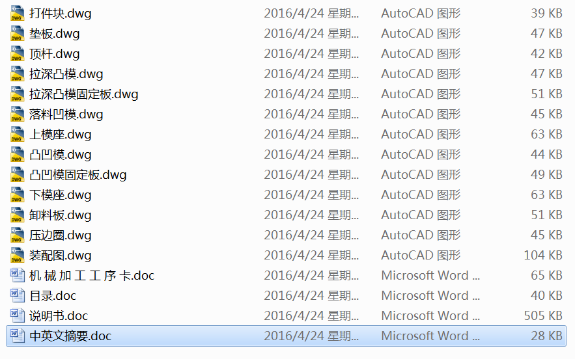Image resolution: width=575 pixels, height=359 pixels.
Task: Click the DWG icon of 打件块.dwg
Action: (17, 13)
